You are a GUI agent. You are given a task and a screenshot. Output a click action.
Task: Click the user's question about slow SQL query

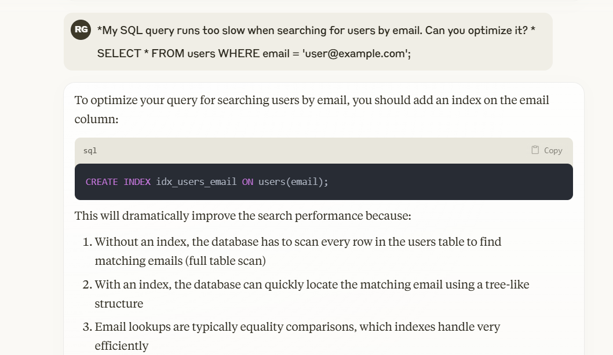coord(316,30)
